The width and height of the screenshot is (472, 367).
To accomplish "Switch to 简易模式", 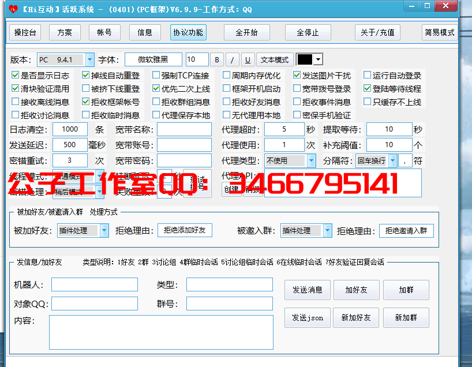I will [x=440, y=32].
